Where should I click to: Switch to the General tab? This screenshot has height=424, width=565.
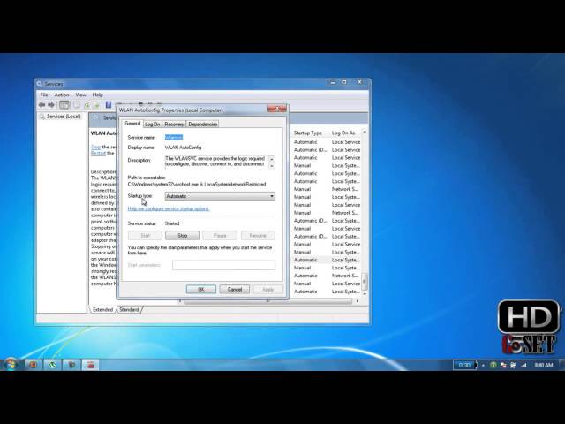coord(132,124)
